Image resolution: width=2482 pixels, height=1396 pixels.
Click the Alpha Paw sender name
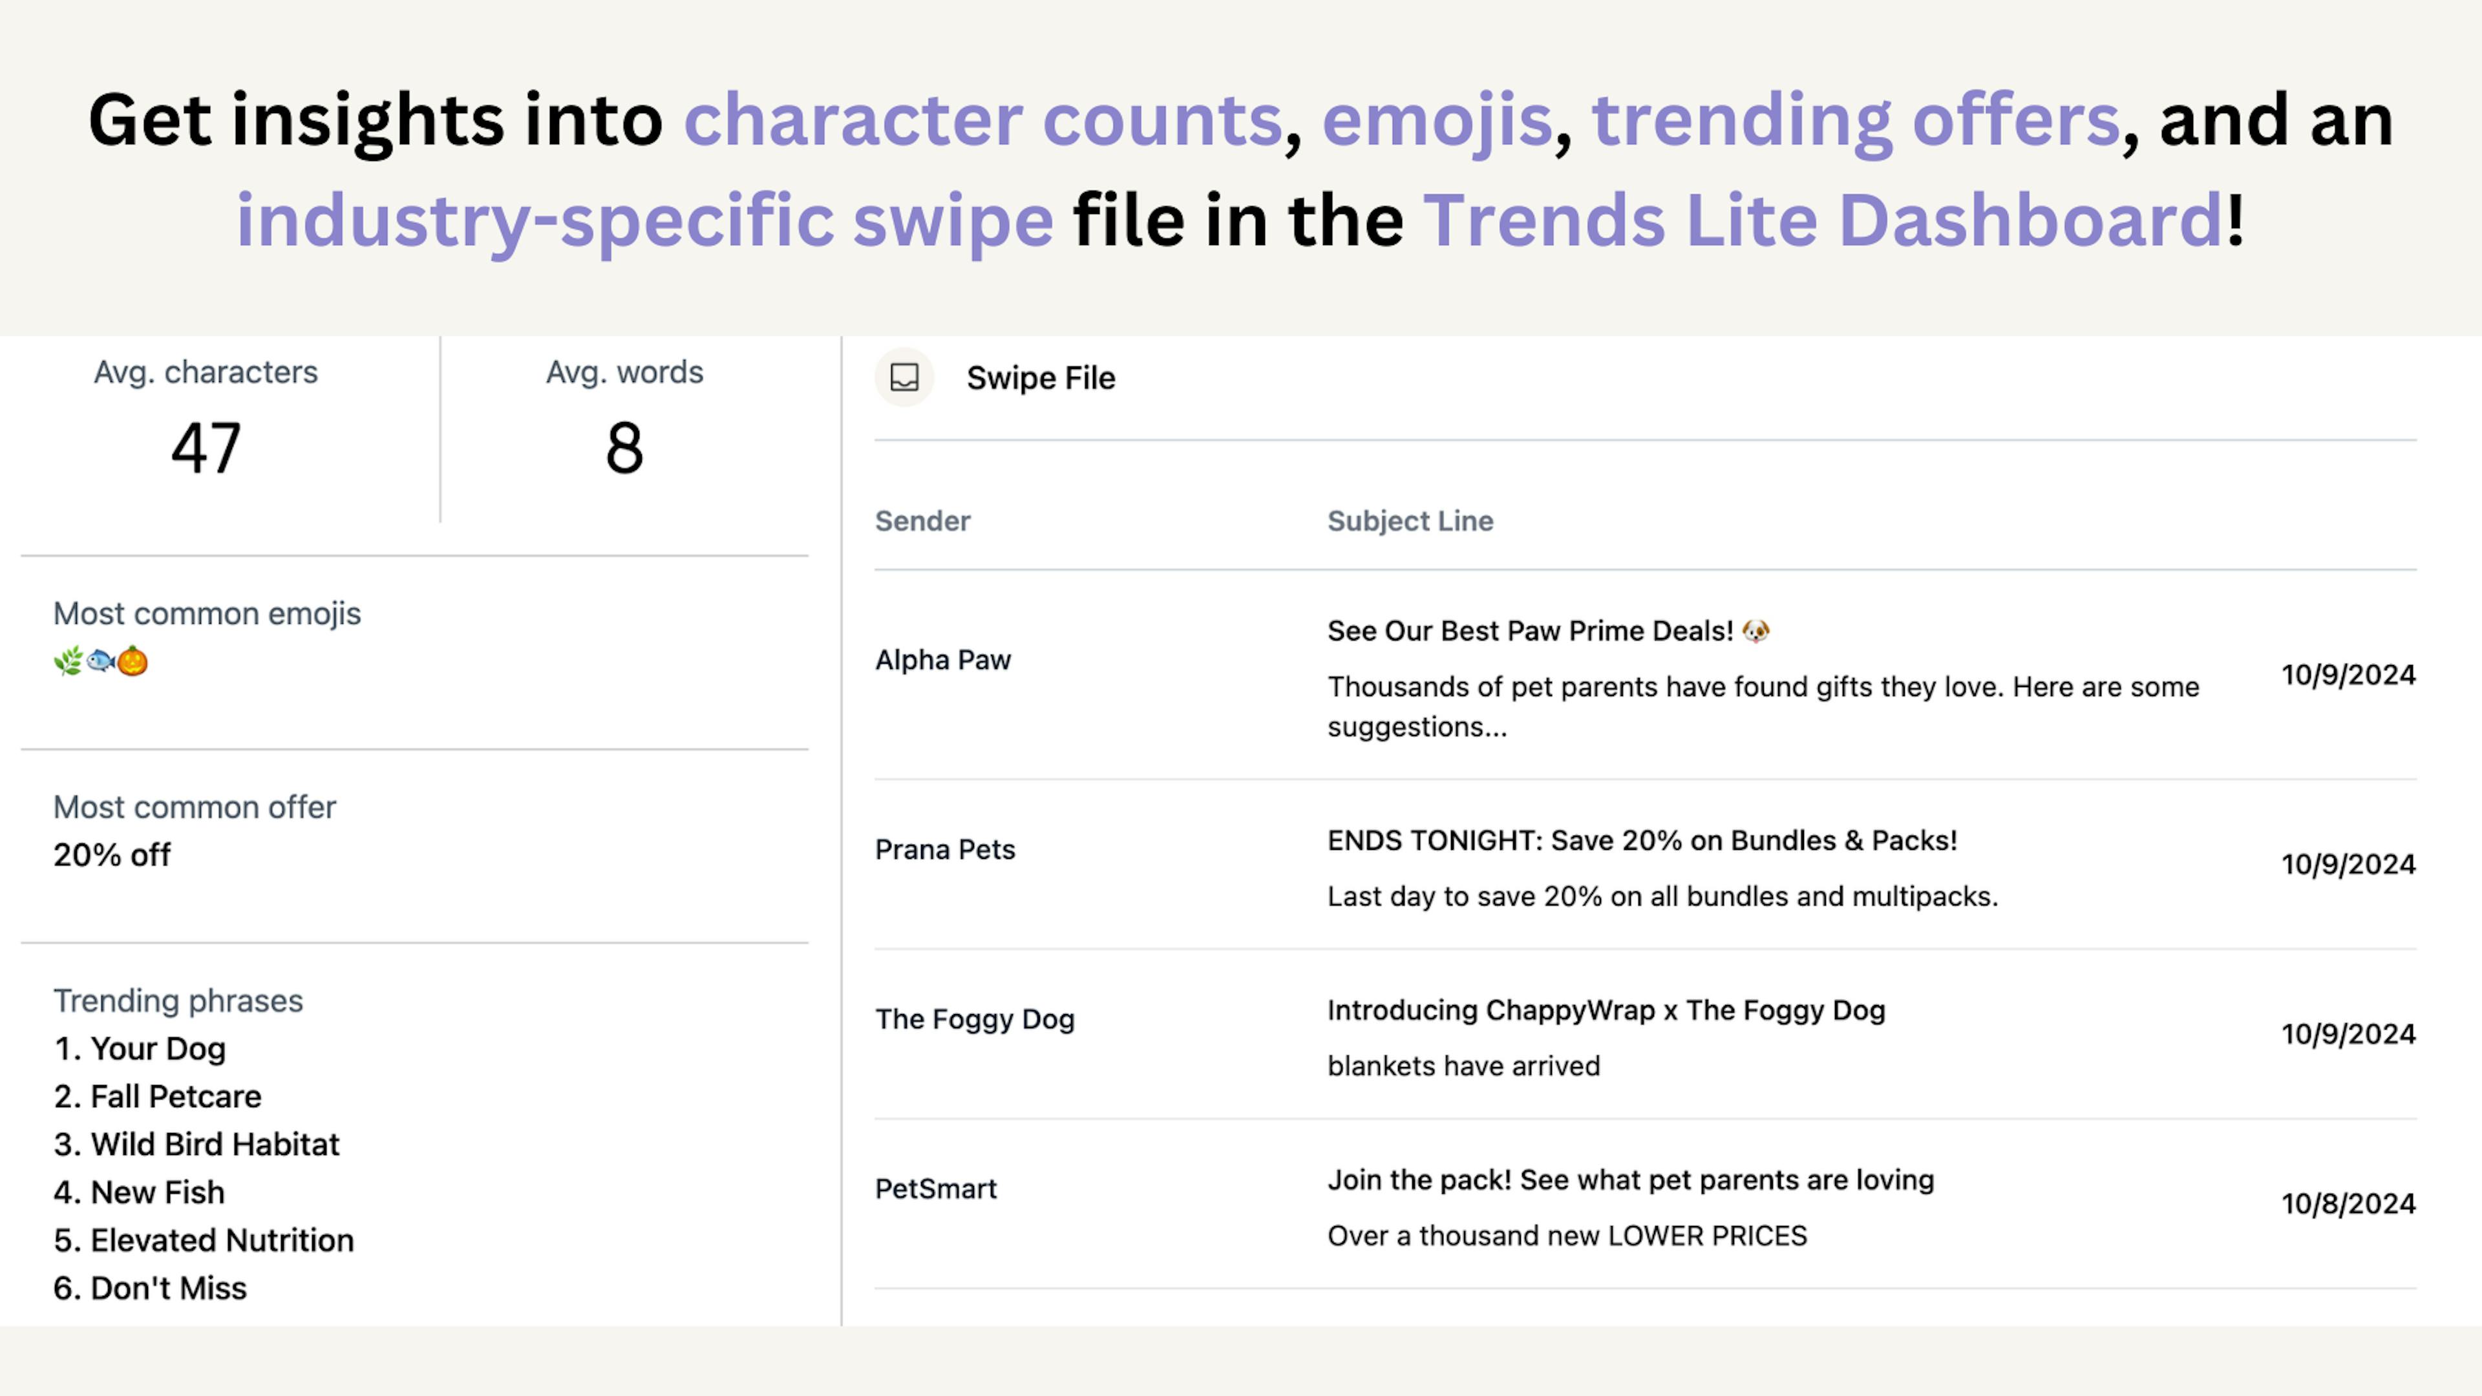943,660
